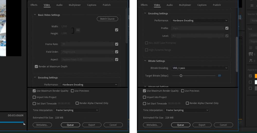Toggle the width-height link chain icon
Viewport: 257px width, 133px height.
point(78,30)
